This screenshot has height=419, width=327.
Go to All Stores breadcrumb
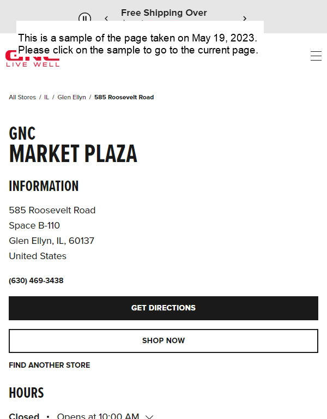tap(22, 97)
